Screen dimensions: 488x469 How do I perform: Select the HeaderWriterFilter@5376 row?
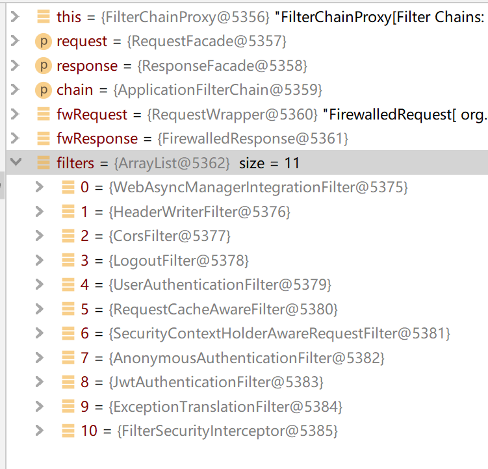point(199,212)
